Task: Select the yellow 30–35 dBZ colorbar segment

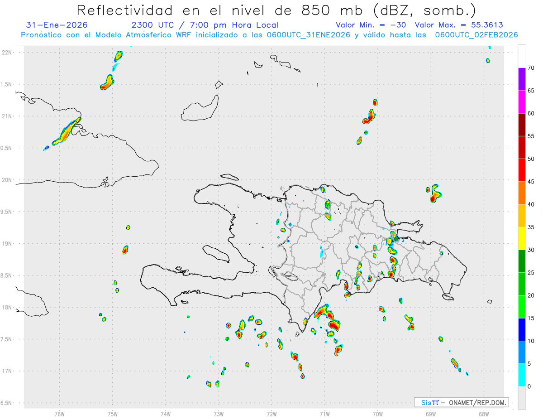Action: click(x=522, y=238)
